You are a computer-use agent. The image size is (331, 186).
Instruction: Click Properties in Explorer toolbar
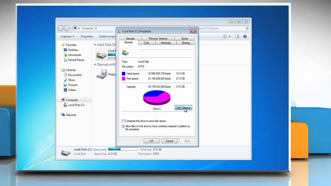[x=87, y=36]
